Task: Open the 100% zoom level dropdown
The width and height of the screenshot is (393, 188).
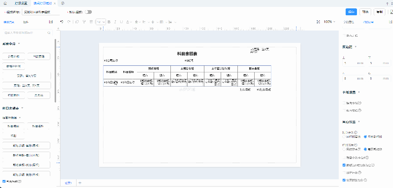Action: click(x=330, y=22)
